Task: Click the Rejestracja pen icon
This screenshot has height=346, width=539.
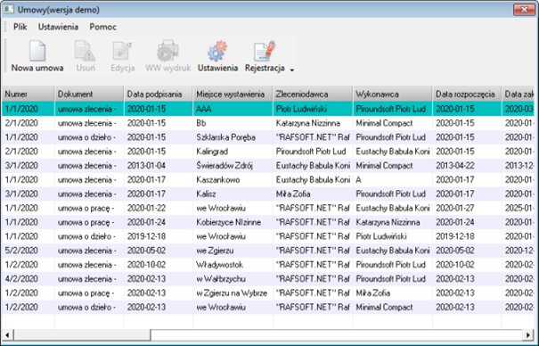Action: (265, 51)
